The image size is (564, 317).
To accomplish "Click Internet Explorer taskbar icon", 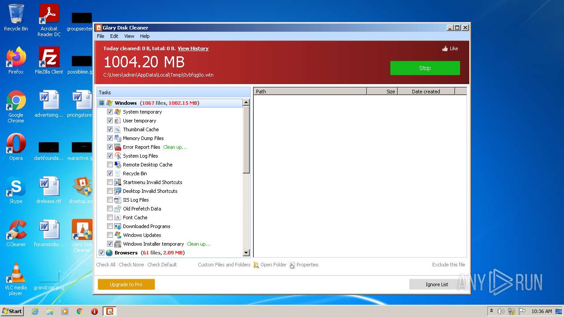I will [35, 311].
